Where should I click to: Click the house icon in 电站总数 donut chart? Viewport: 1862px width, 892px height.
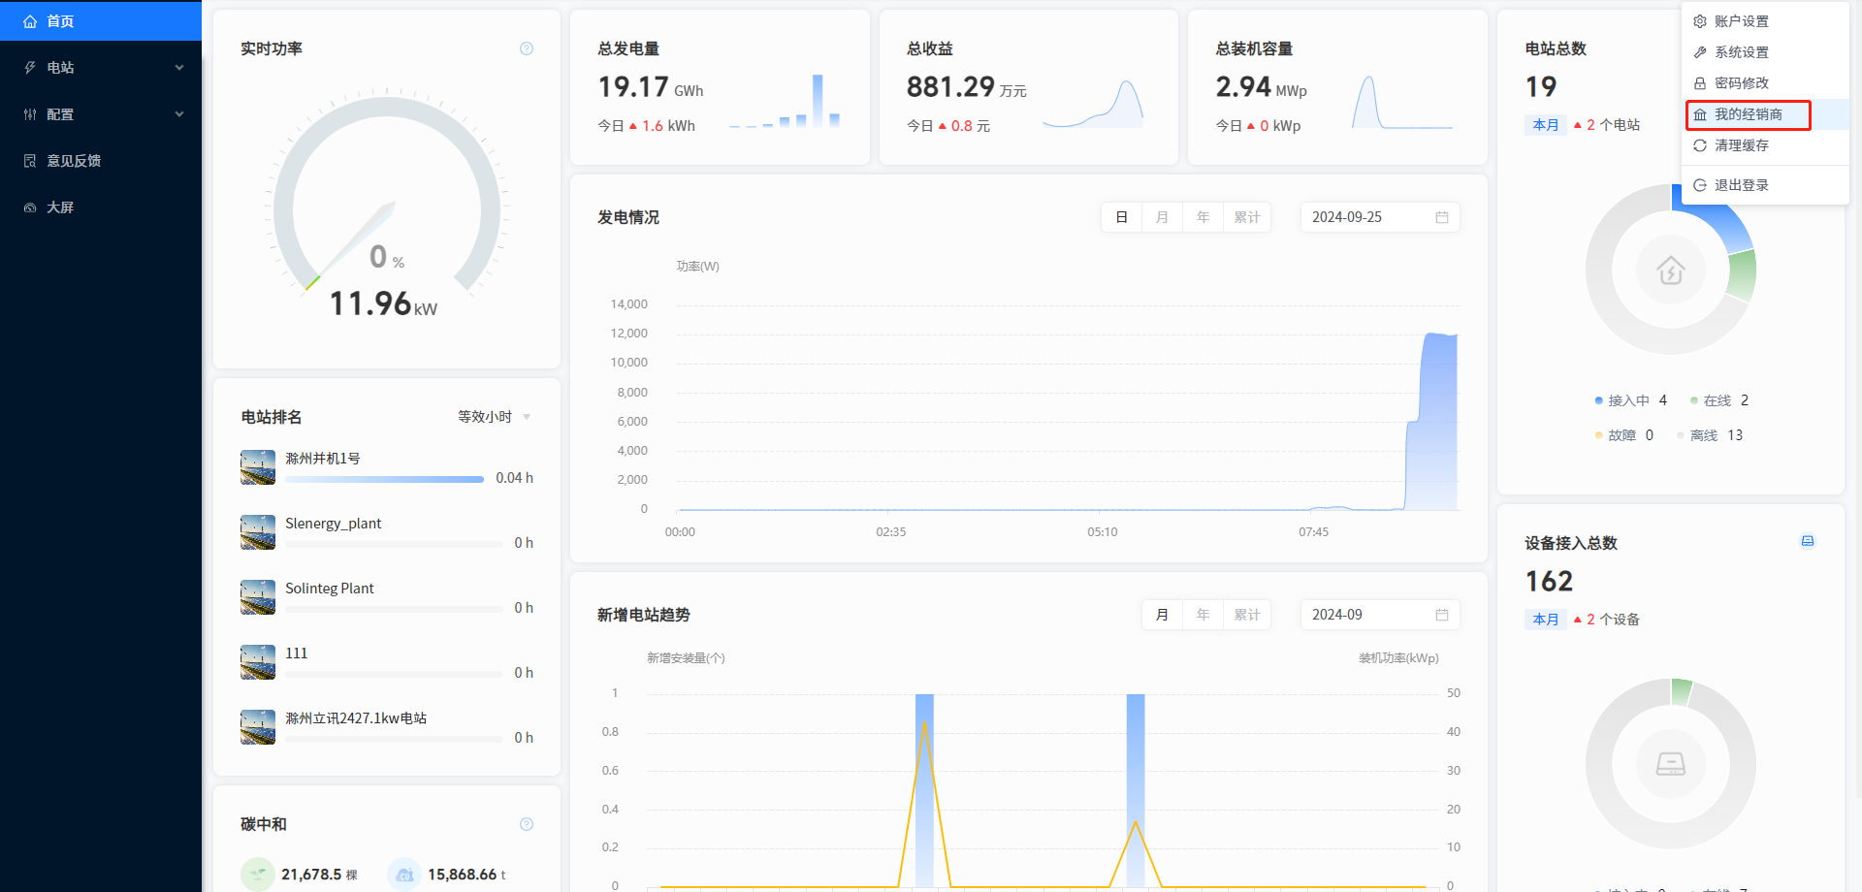[x=1670, y=271]
